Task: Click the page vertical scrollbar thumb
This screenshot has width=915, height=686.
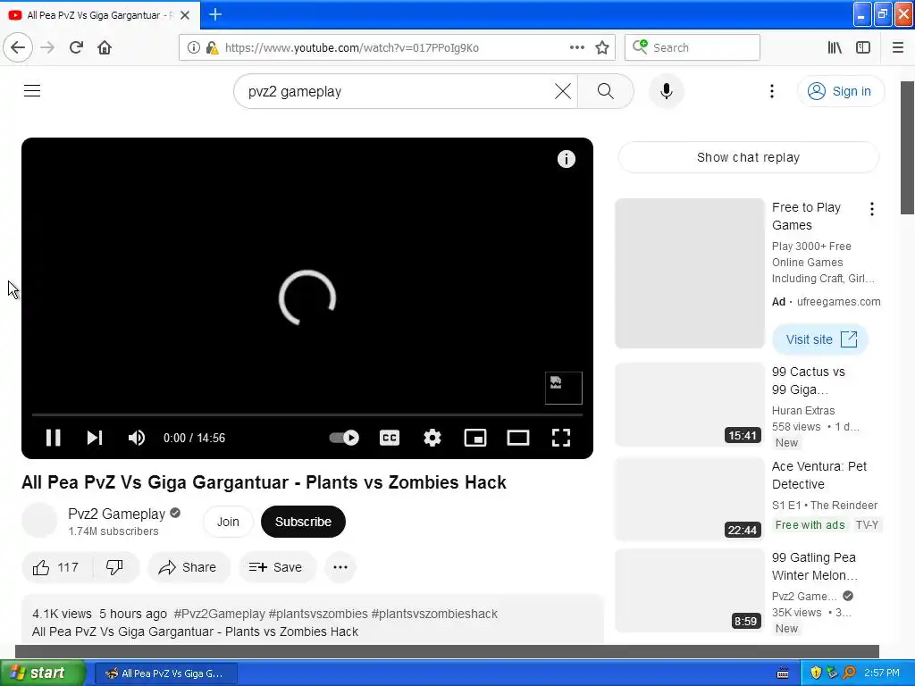Action: 908,148
